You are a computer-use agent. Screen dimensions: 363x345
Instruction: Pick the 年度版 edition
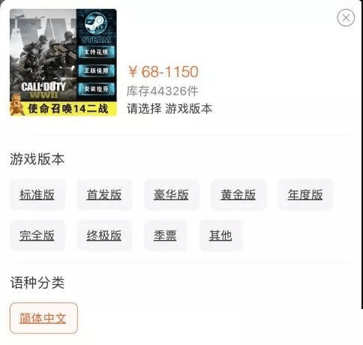coord(305,195)
